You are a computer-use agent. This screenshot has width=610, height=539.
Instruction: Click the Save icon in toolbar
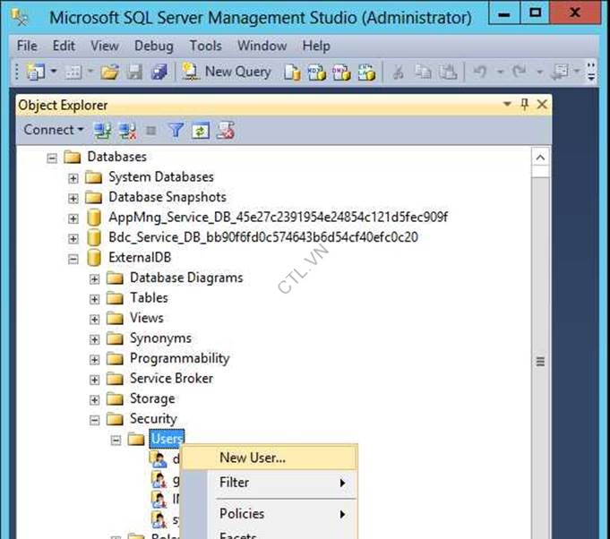click(134, 72)
